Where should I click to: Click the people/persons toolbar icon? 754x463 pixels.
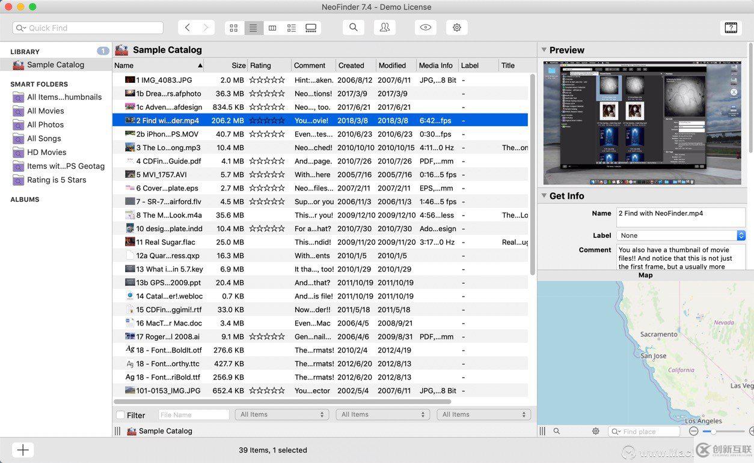pos(385,28)
